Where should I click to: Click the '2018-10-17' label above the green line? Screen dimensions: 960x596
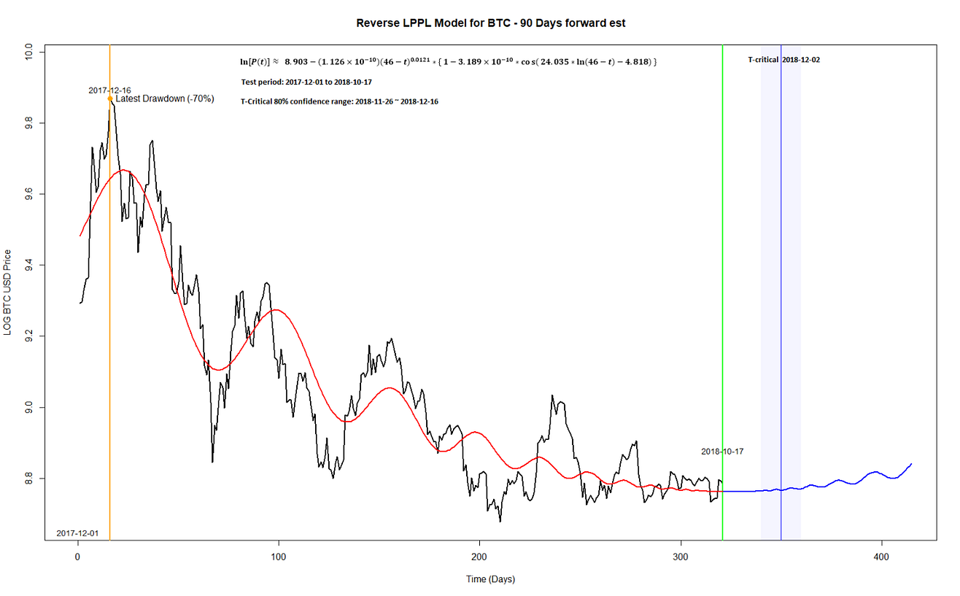[723, 451]
